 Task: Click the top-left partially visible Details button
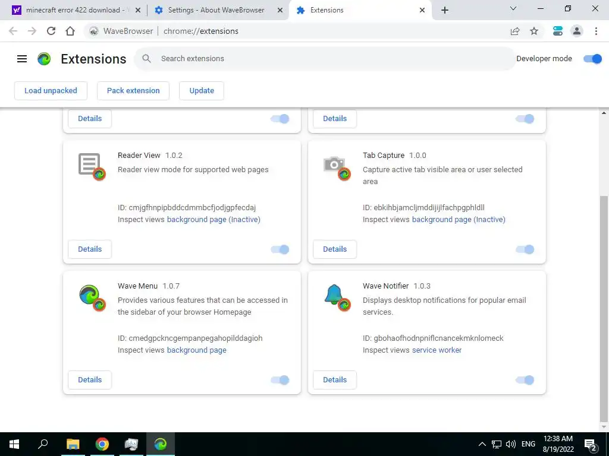point(90,119)
